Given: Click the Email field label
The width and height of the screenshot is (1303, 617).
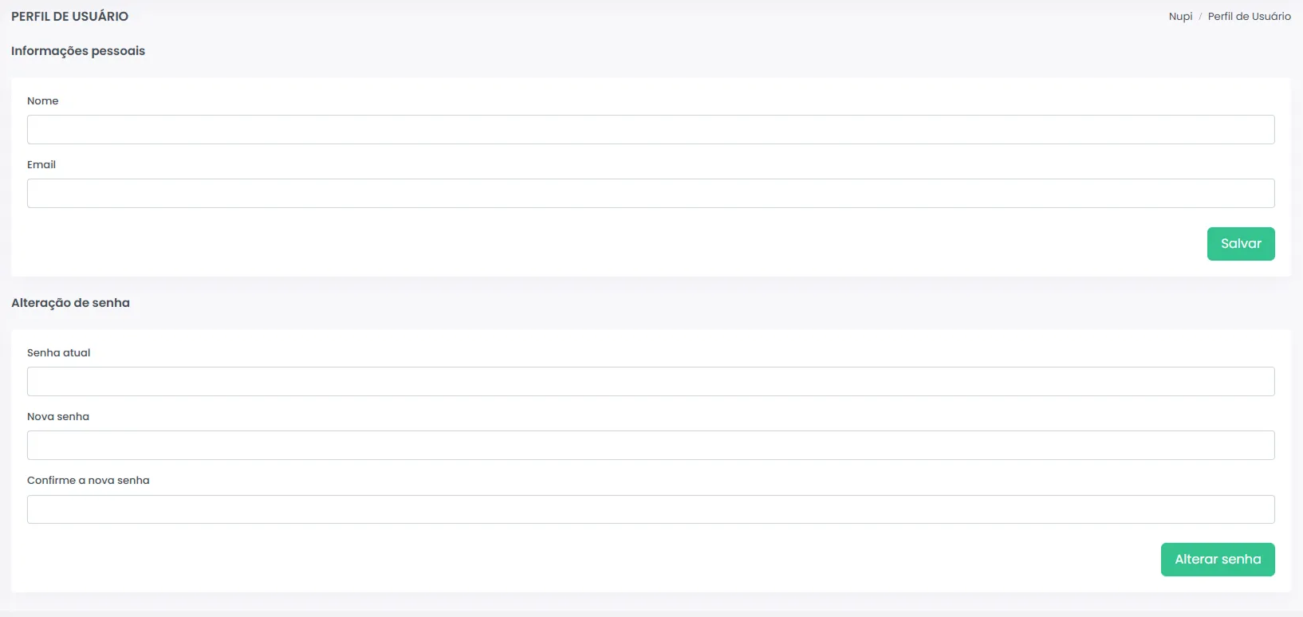Looking at the screenshot, I should coord(41,165).
